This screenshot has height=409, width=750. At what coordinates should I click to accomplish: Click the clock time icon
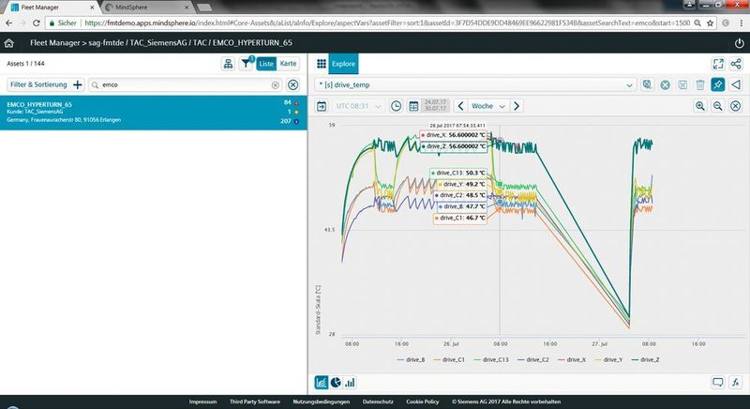[396, 106]
